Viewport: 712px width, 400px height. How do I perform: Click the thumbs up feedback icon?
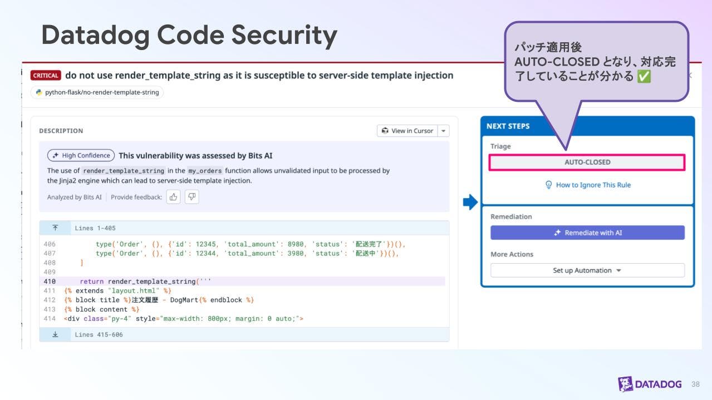pos(174,196)
